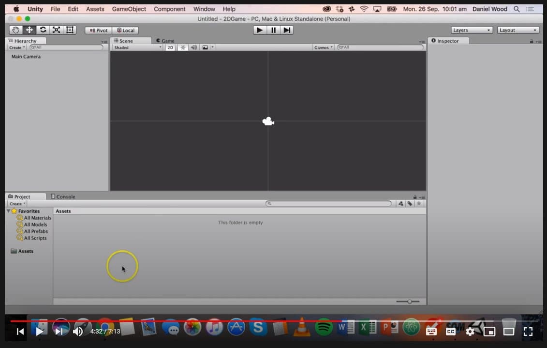Select Main Camera in the Hierarchy
Image resolution: width=547 pixels, height=348 pixels.
tap(26, 57)
